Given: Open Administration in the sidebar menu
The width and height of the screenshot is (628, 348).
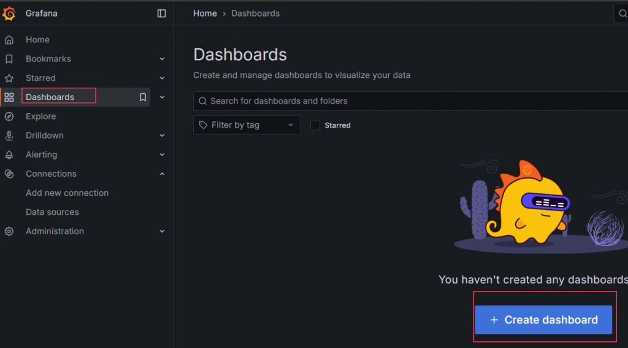Looking at the screenshot, I should pos(55,231).
